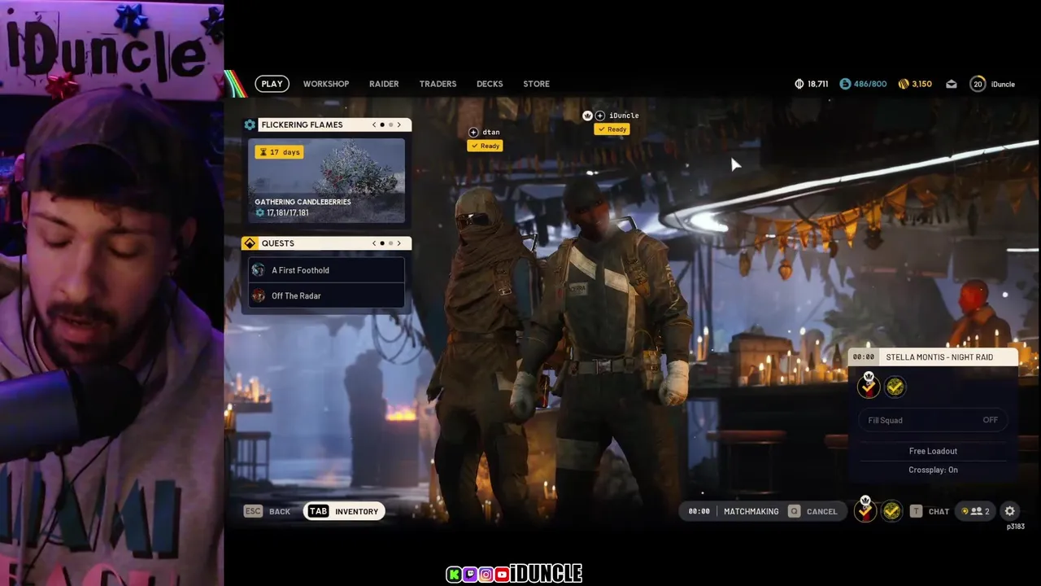Click the 17,181/17,181 candleberries progress
Screen dimensions: 1041x586
281,213
